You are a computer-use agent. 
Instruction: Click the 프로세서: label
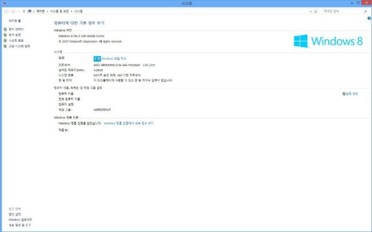click(x=64, y=65)
